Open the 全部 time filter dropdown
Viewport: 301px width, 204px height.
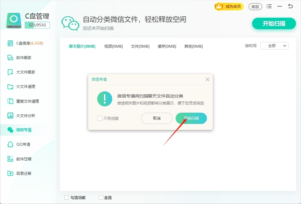point(274,46)
